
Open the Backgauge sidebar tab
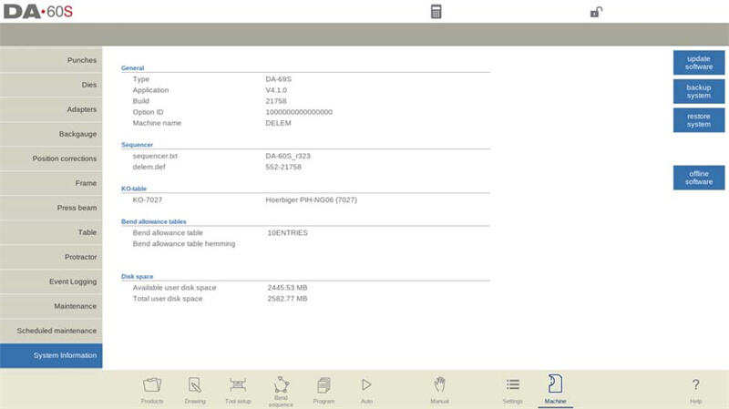point(51,134)
